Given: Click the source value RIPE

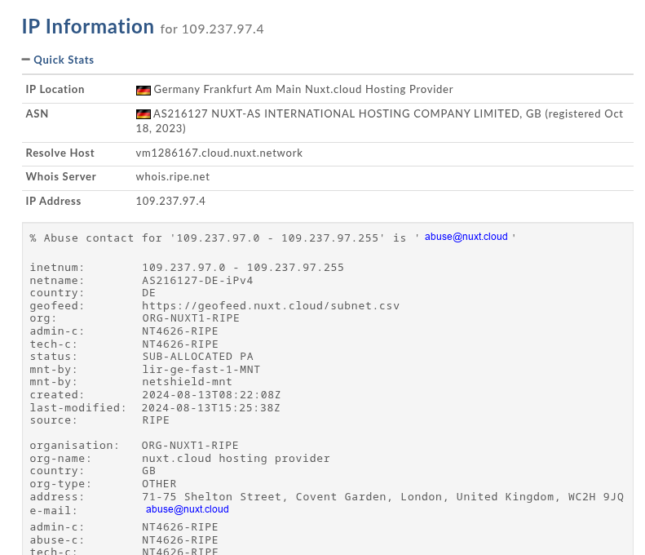Looking at the screenshot, I should coord(156,420).
